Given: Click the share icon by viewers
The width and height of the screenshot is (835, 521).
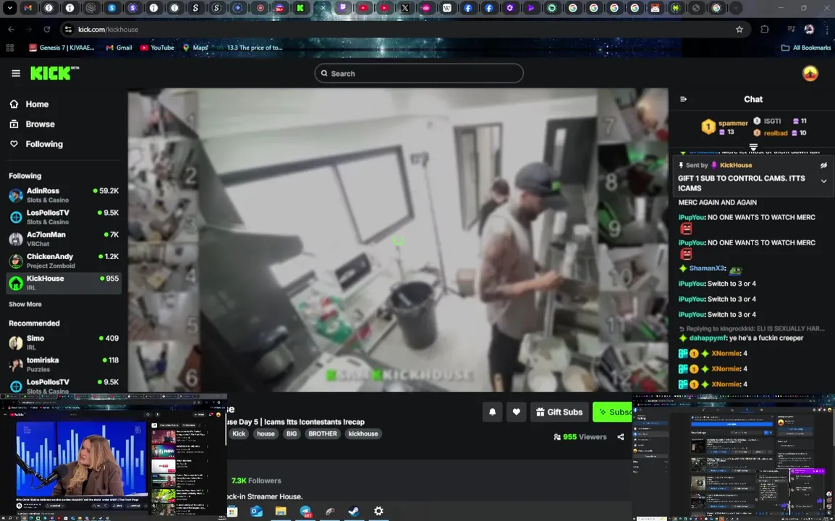Looking at the screenshot, I should [x=620, y=437].
